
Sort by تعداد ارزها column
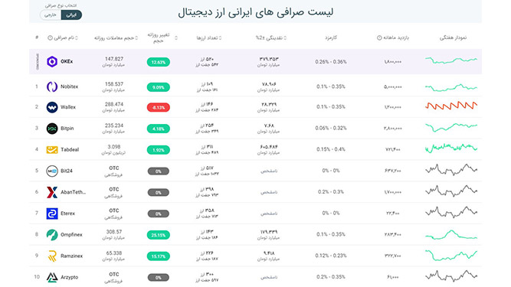(209, 38)
